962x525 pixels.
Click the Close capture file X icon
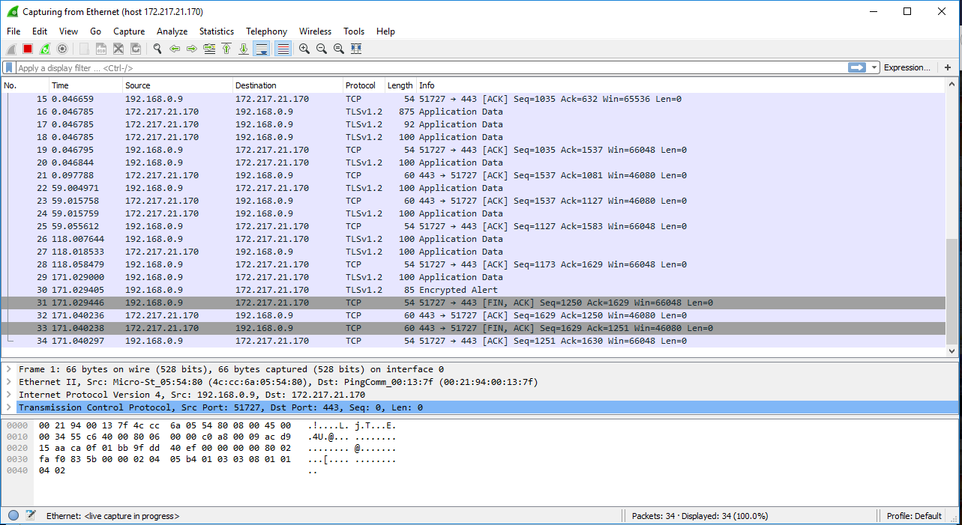pyautogui.click(x=118, y=49)
